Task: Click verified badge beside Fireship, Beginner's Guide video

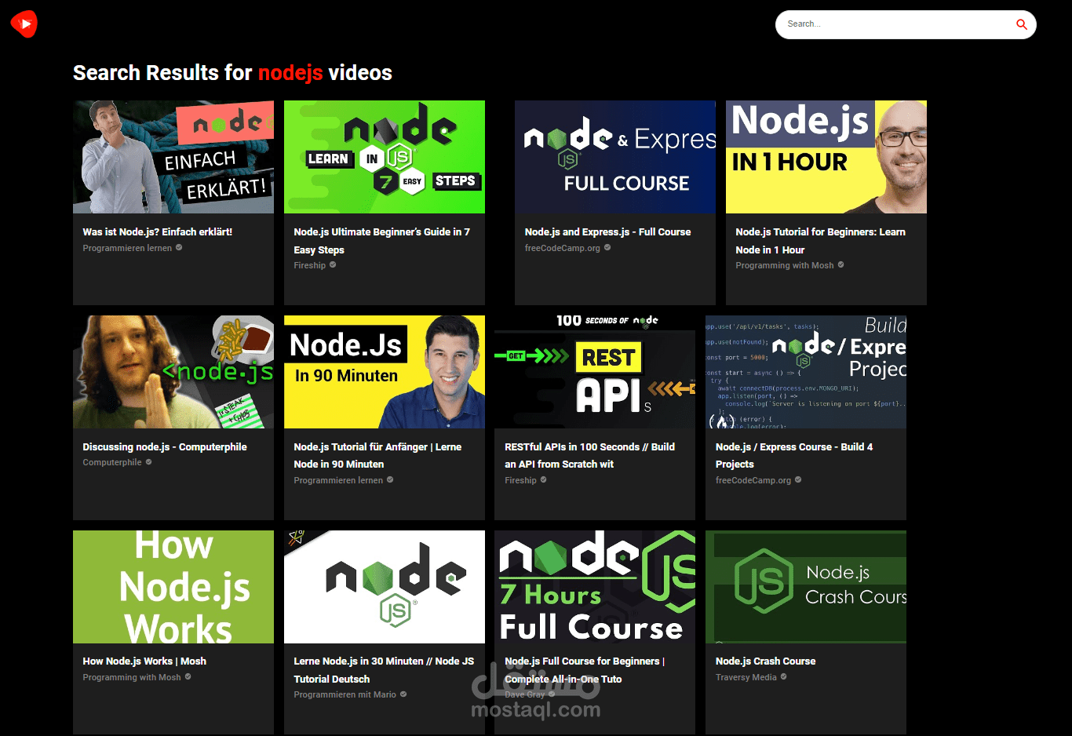Action: pos(333,264)
